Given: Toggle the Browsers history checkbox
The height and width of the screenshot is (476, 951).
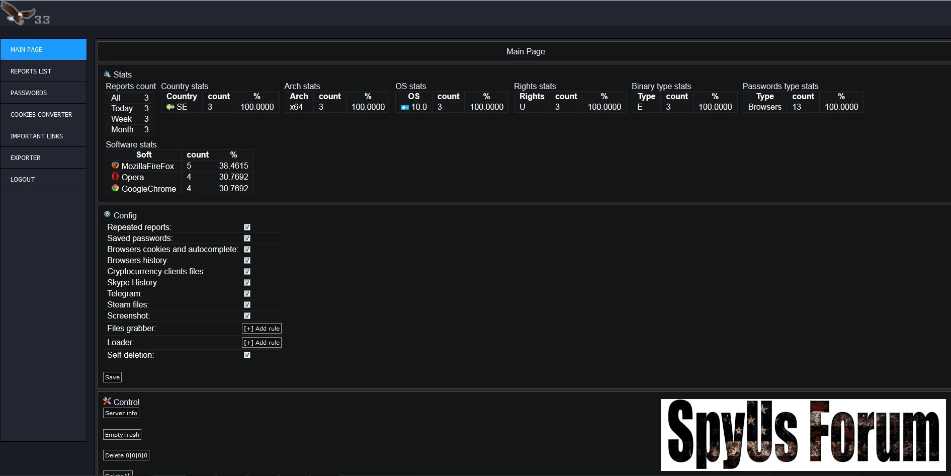Looking at the screenshot, I should (x=247, y=261).
